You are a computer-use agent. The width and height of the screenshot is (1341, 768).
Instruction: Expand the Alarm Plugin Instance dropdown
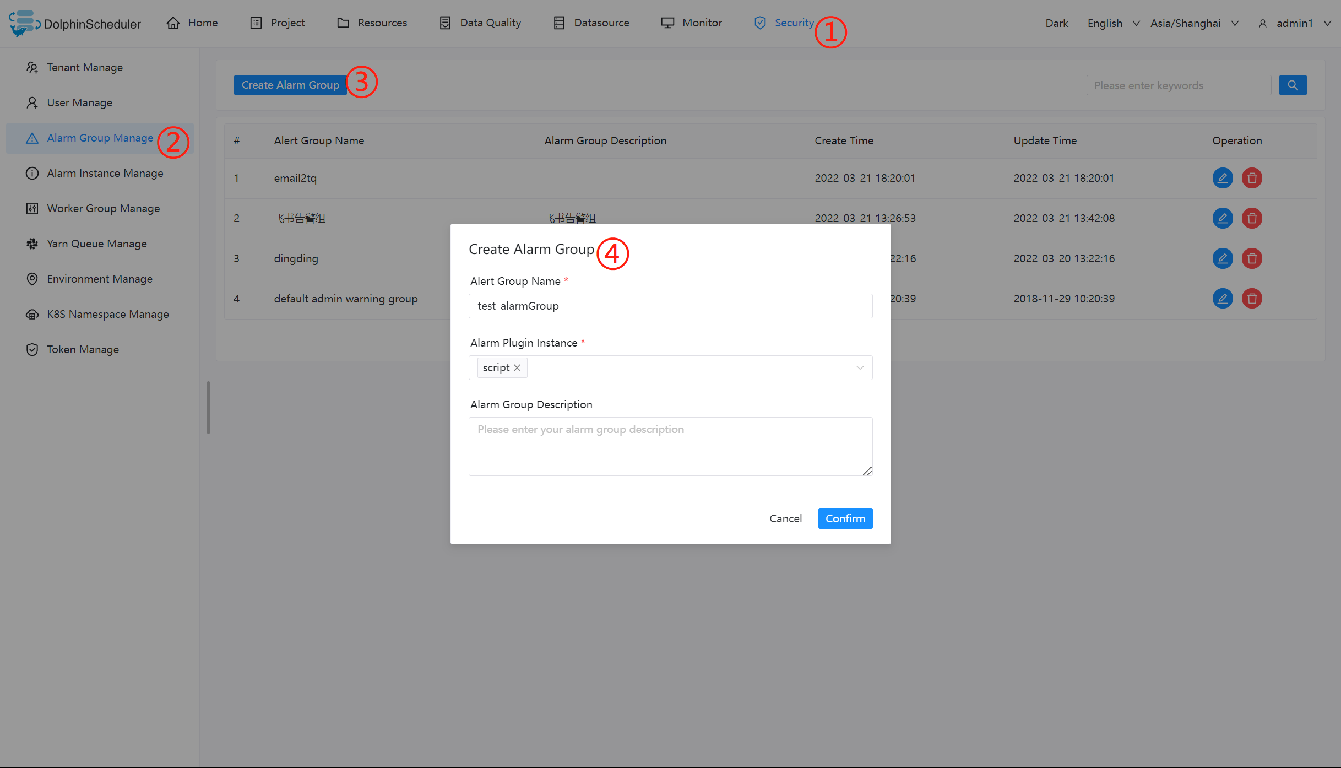click(x=859, y=368)
